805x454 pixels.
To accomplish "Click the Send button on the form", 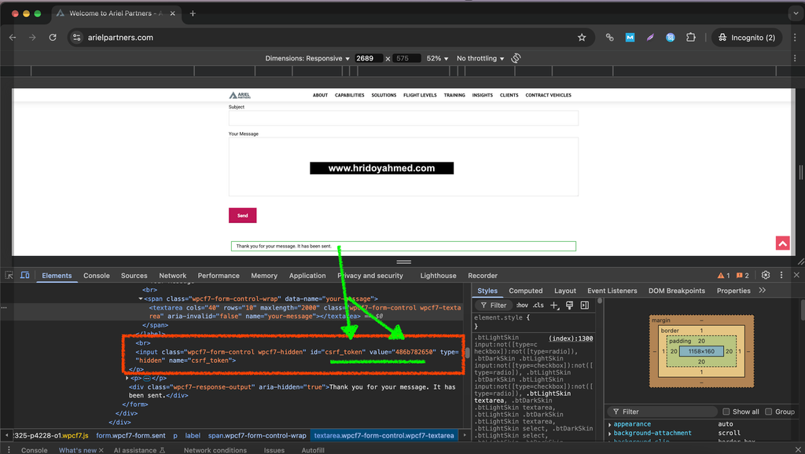I will (x=242, y=215).
